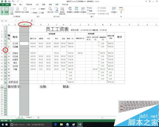Click the Excel icon on the taskbar
Screen dimensions: 159x127
(x=80, y=124)
